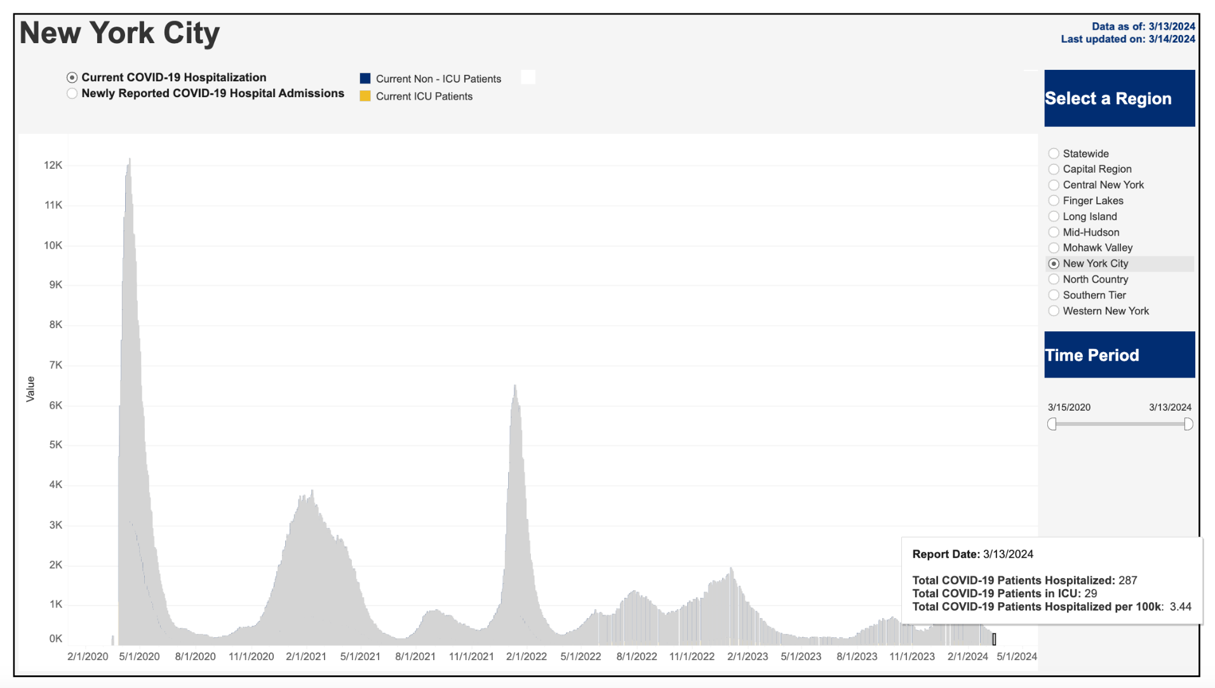Screen dimensions: 1215x688
Task: Choose the Statewide region
Action: pos(1054,154)
